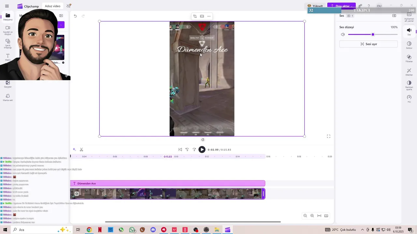Open the OU account avatar

[x=379, y=6]
